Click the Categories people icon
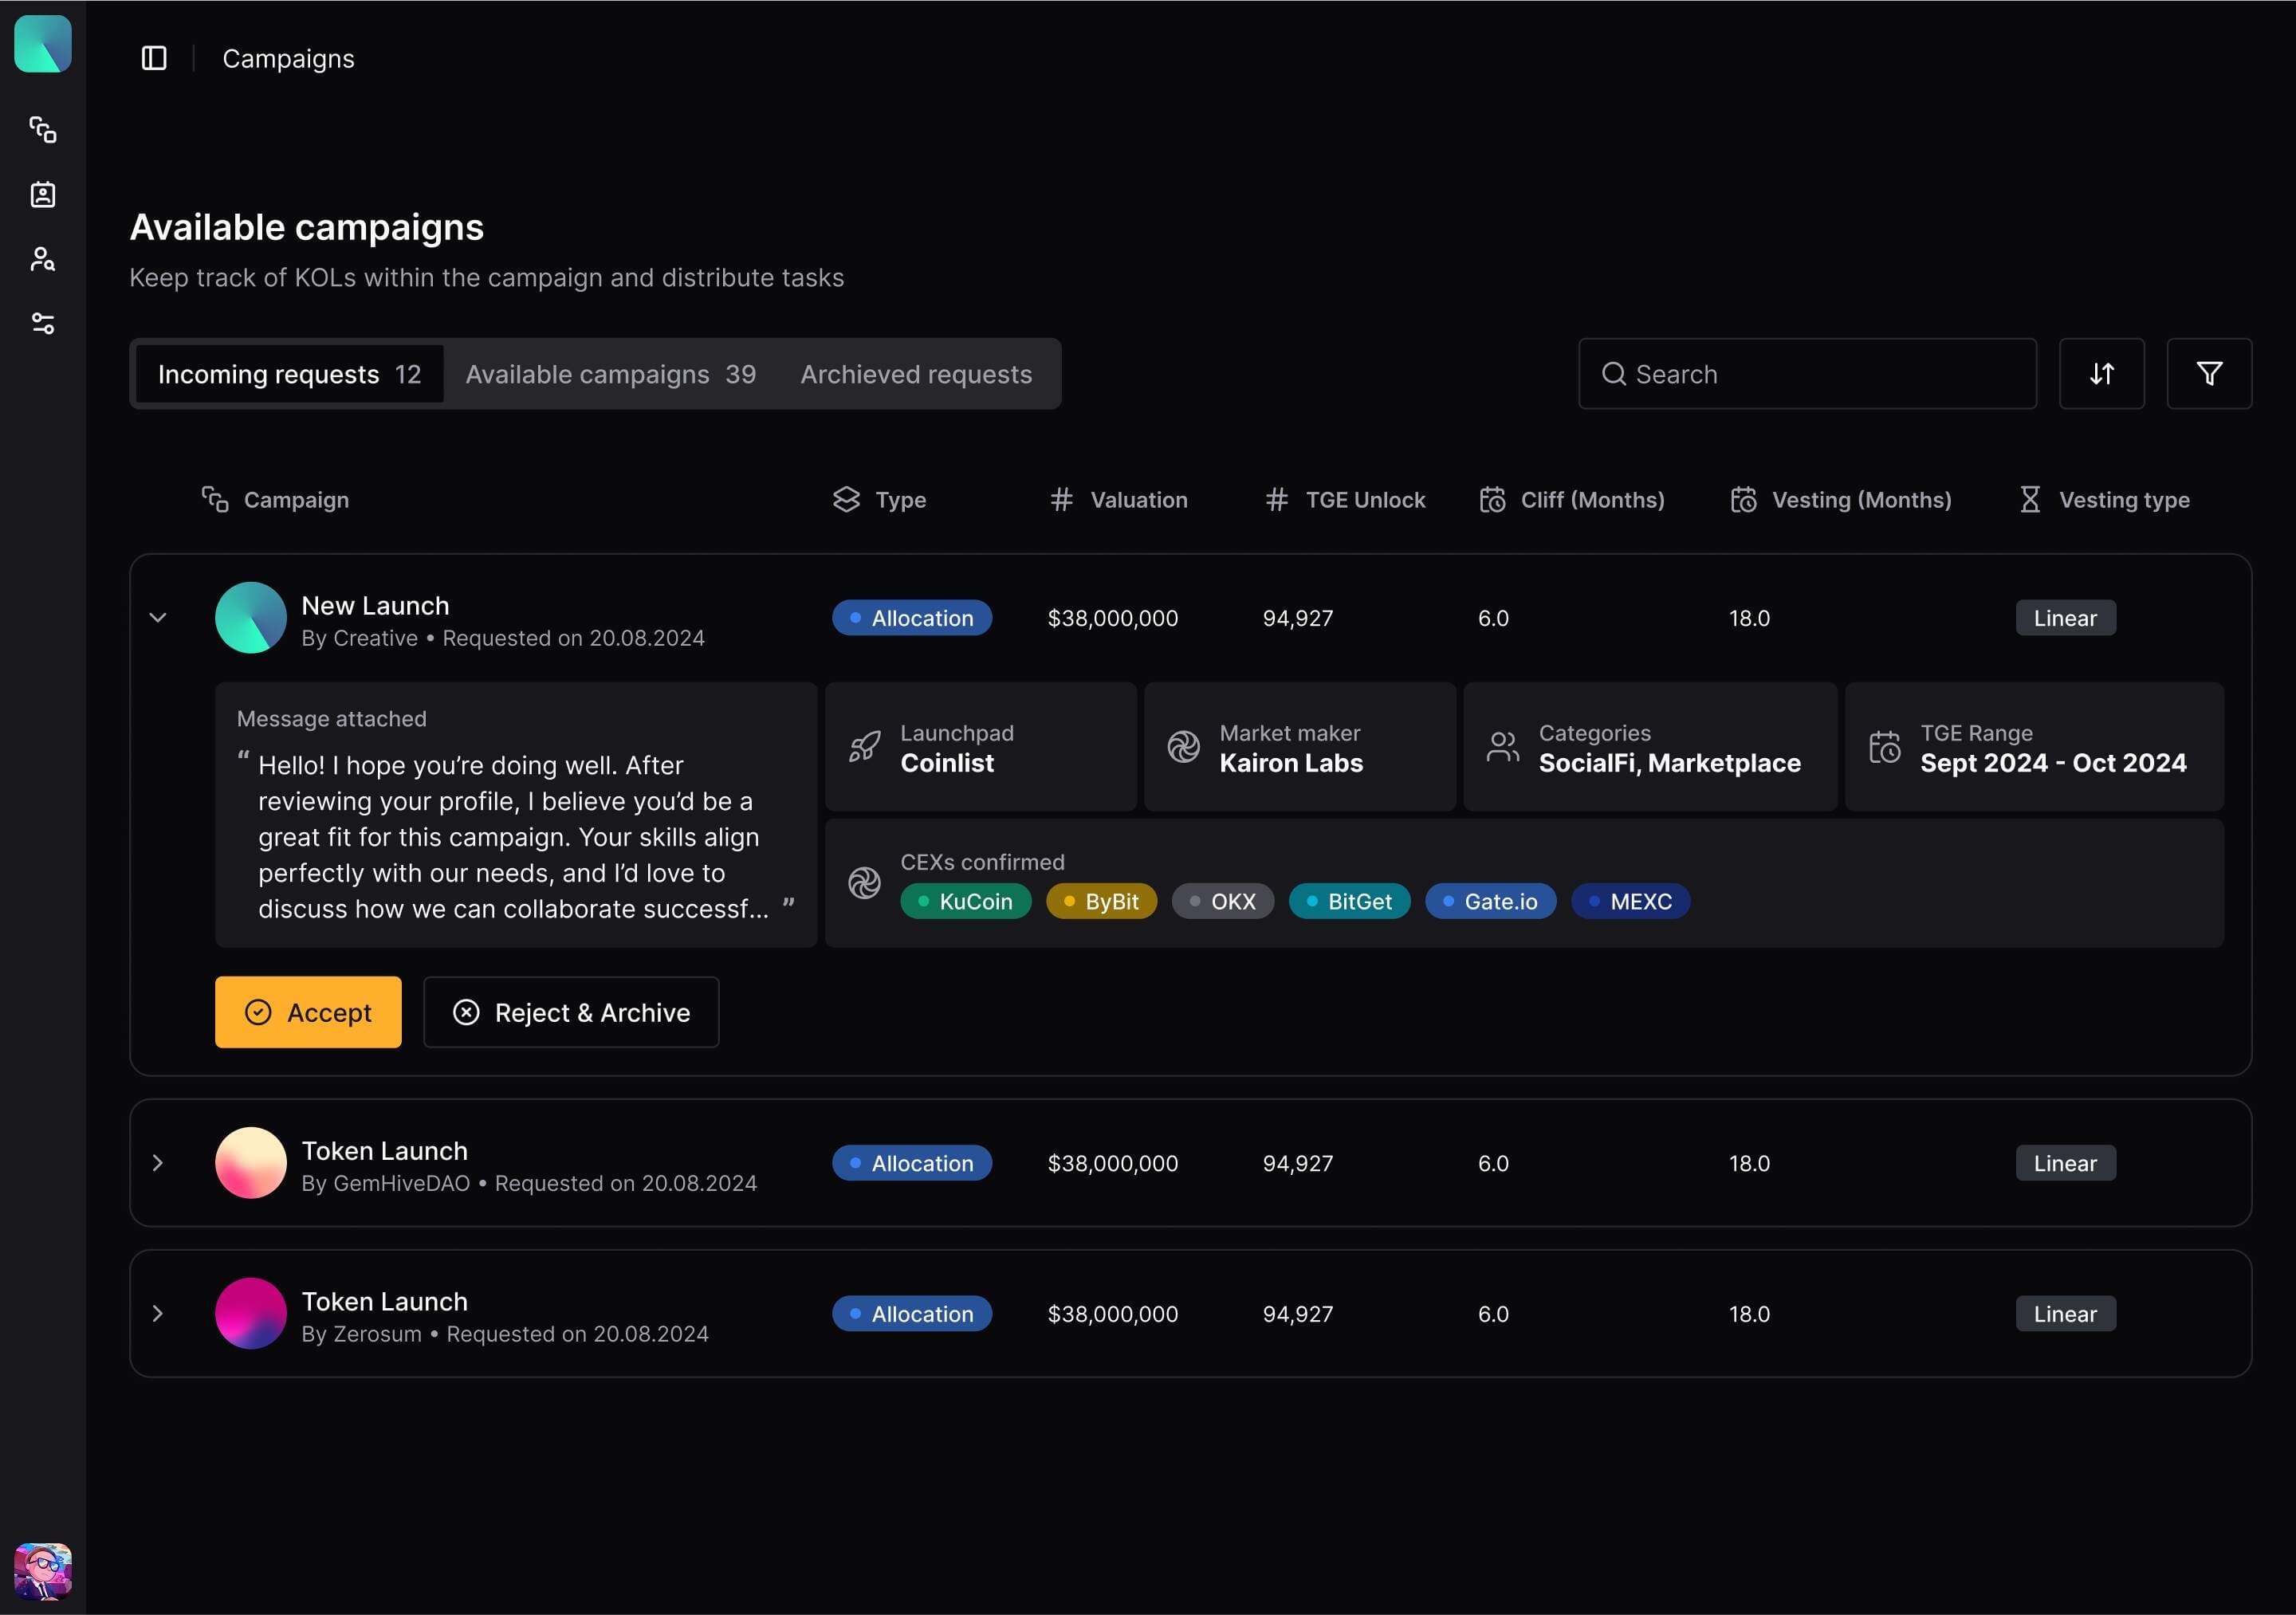The height and width of the screenshot is (1615, 2296). click(1502, 747)
